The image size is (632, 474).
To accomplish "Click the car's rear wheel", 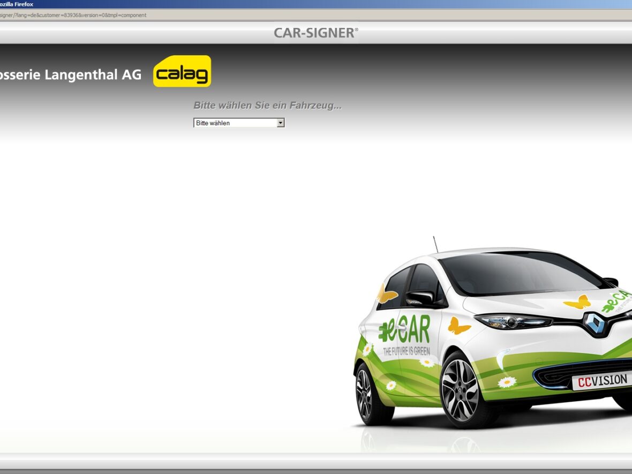I will [x=365, y=394].
